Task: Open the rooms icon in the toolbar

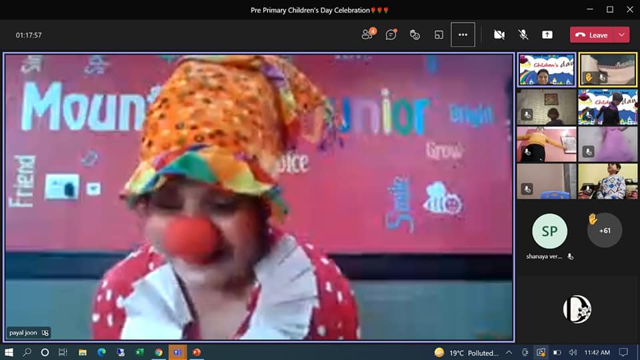Action: pyautogui.click(x=439, y=35)
